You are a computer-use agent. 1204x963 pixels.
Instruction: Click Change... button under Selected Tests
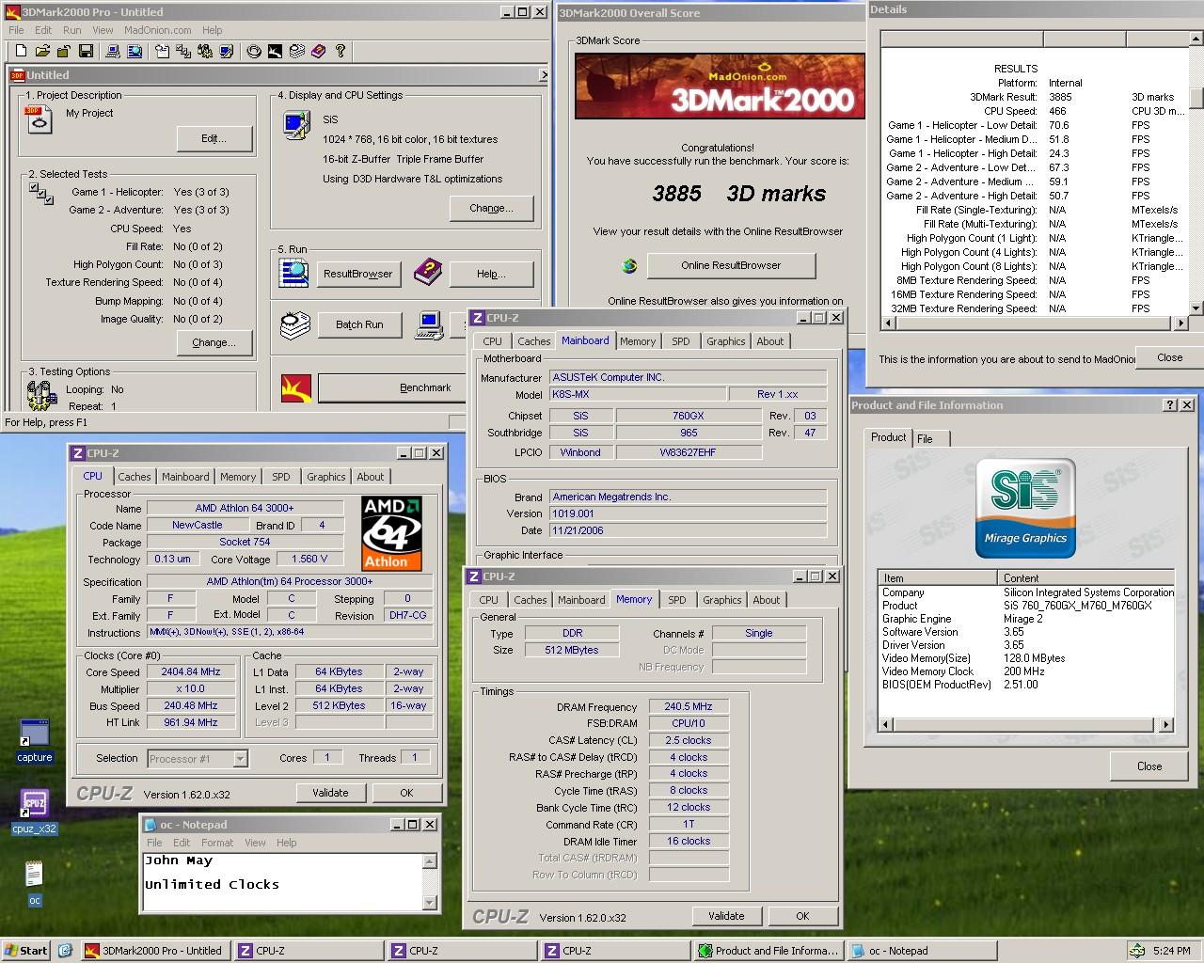pyautogui.click(x=214, y=342)
